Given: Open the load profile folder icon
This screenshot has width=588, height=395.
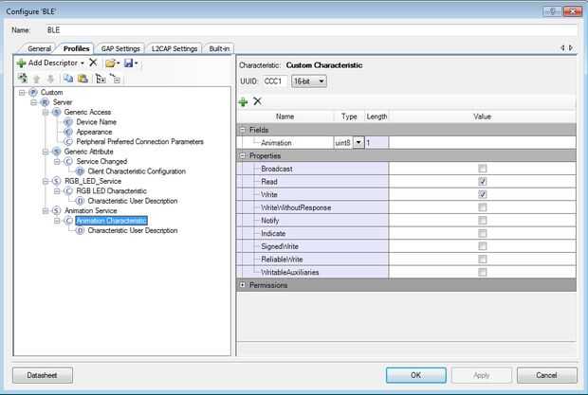Looking at the screenshot, I should point(110,63).
